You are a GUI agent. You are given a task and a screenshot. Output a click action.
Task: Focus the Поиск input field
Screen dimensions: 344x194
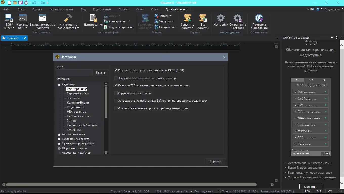coord(74,72)
